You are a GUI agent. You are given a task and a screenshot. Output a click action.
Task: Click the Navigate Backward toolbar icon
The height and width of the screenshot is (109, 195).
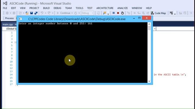[7, 13]
